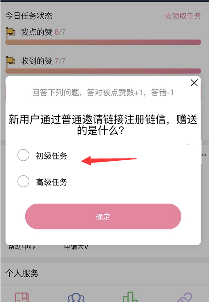Open the blue people group icon

[x=76, y=297]
